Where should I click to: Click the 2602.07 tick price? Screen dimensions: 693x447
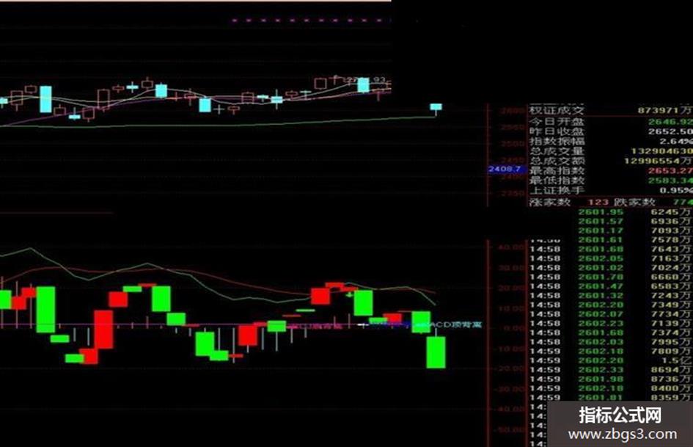coord(601,314)
